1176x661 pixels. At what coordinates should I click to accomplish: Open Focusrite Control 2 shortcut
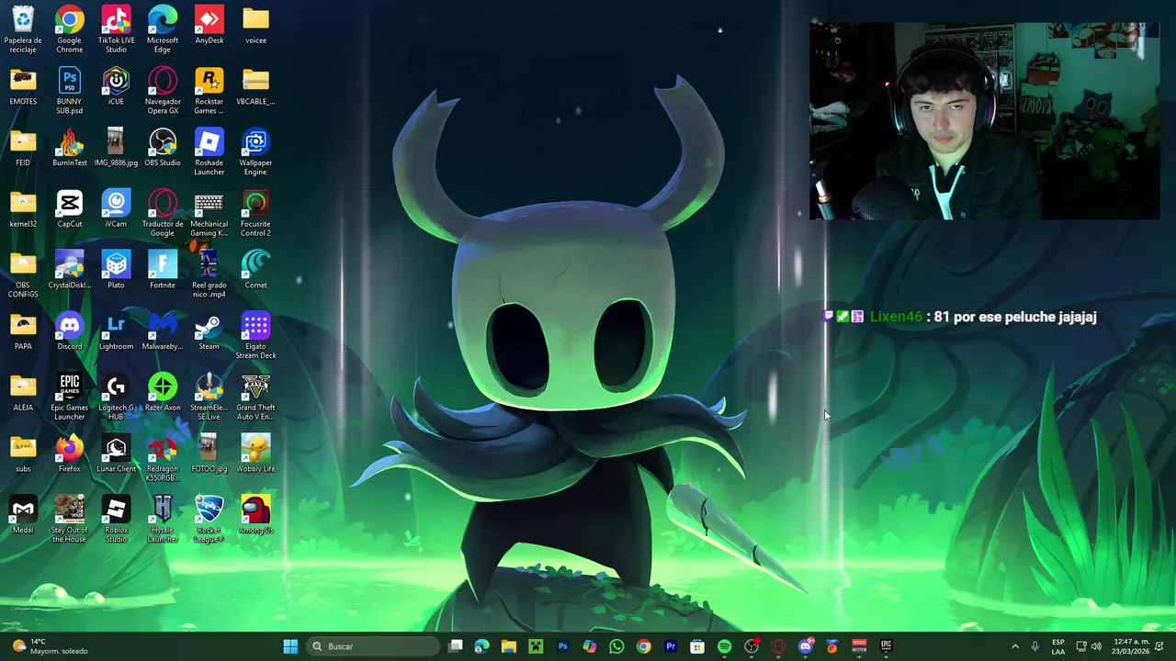coord(255,213)
